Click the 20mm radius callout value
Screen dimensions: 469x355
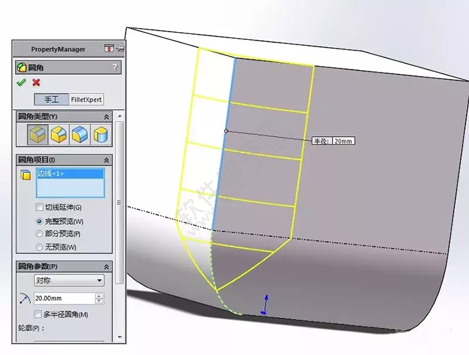pyautogui.click(x=343, y=141)
